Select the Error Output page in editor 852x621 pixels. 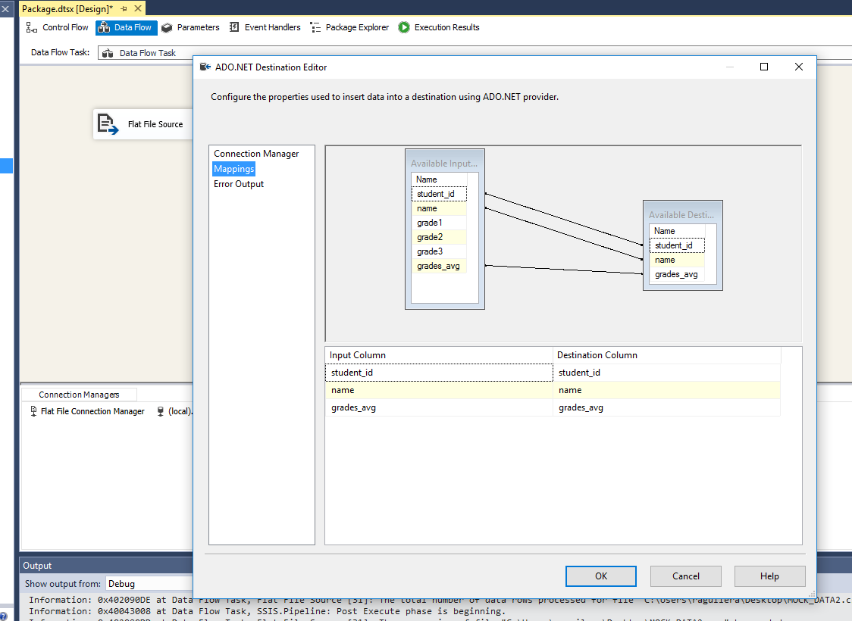pyautogui.click(x=239, y=184)
